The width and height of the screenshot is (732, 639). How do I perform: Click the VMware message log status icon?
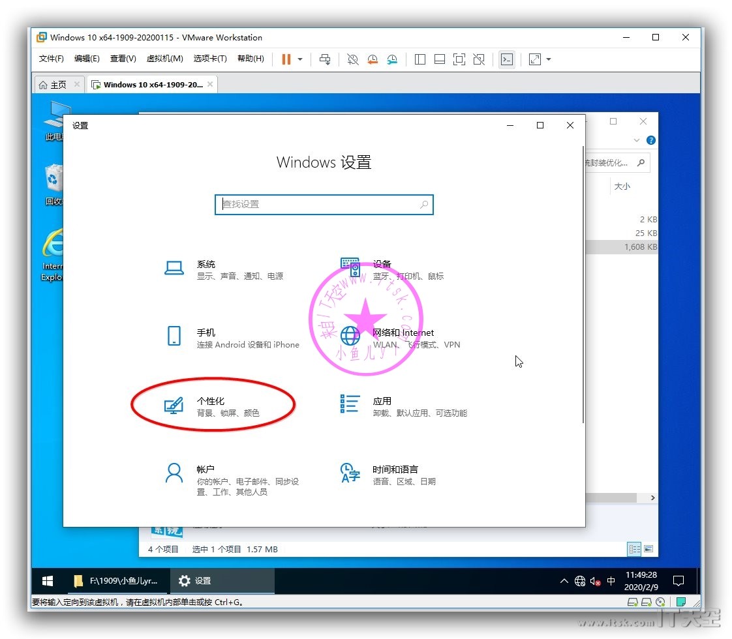[x=681, y=602]
